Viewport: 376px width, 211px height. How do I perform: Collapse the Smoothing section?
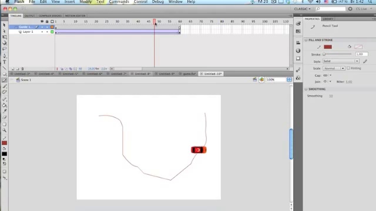tap(306, 89)
